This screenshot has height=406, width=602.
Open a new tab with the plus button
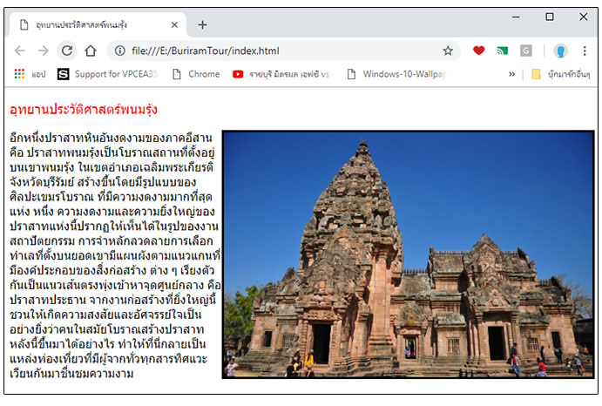(202, 24)
